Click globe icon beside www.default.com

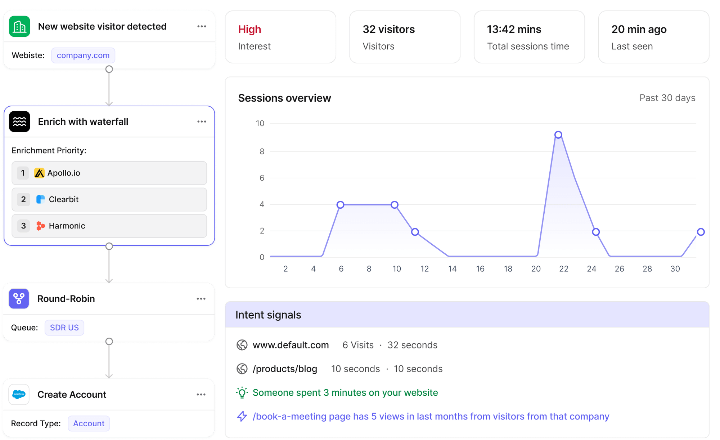pos(242,345)
